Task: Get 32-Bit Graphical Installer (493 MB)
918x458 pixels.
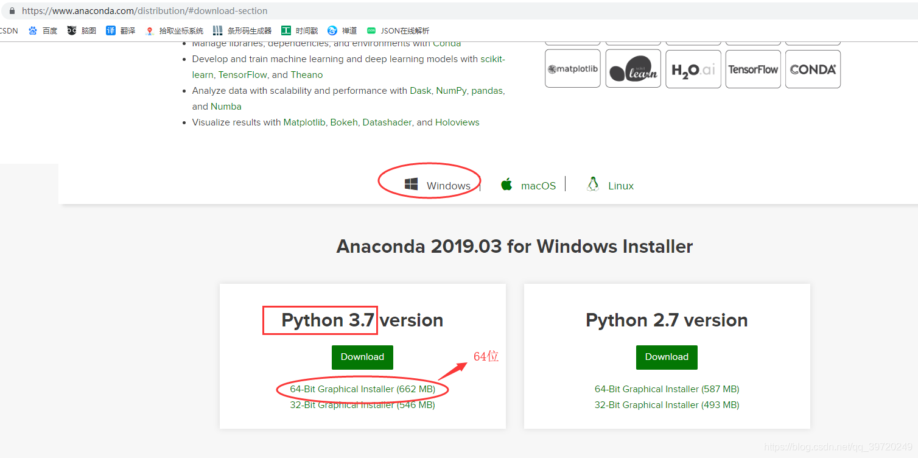Action: [667, 405]
